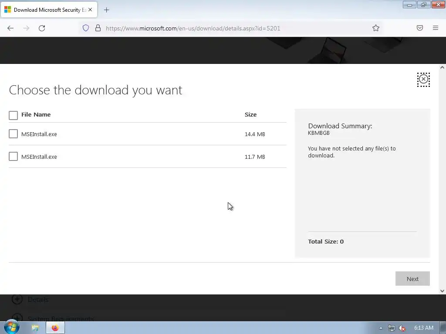Click the forward navigation arrow
This screenshot has width=446, height=334.
point(26,28)
